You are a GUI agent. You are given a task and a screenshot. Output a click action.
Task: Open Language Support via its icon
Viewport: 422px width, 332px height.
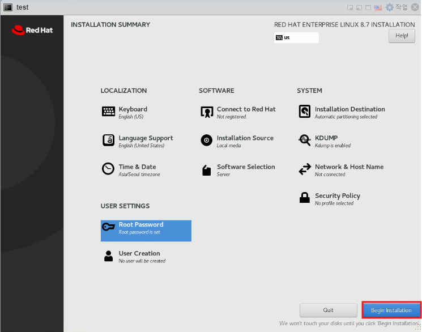tap(108, 140)
